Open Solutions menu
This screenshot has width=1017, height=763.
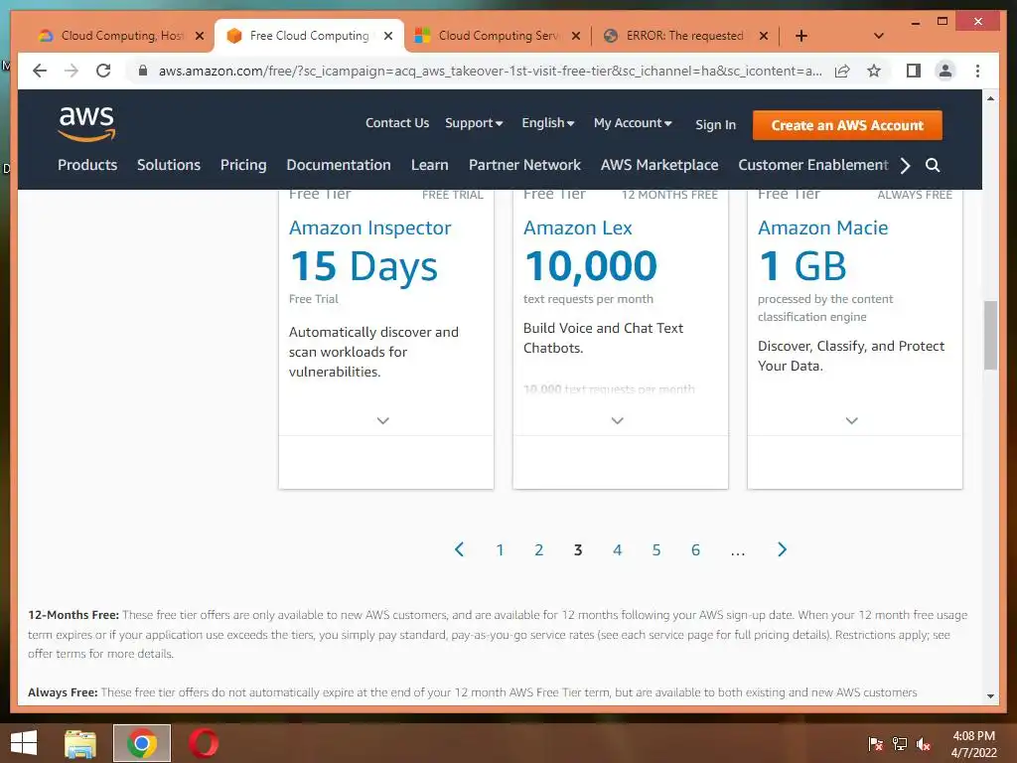click(x=169, y=165)
